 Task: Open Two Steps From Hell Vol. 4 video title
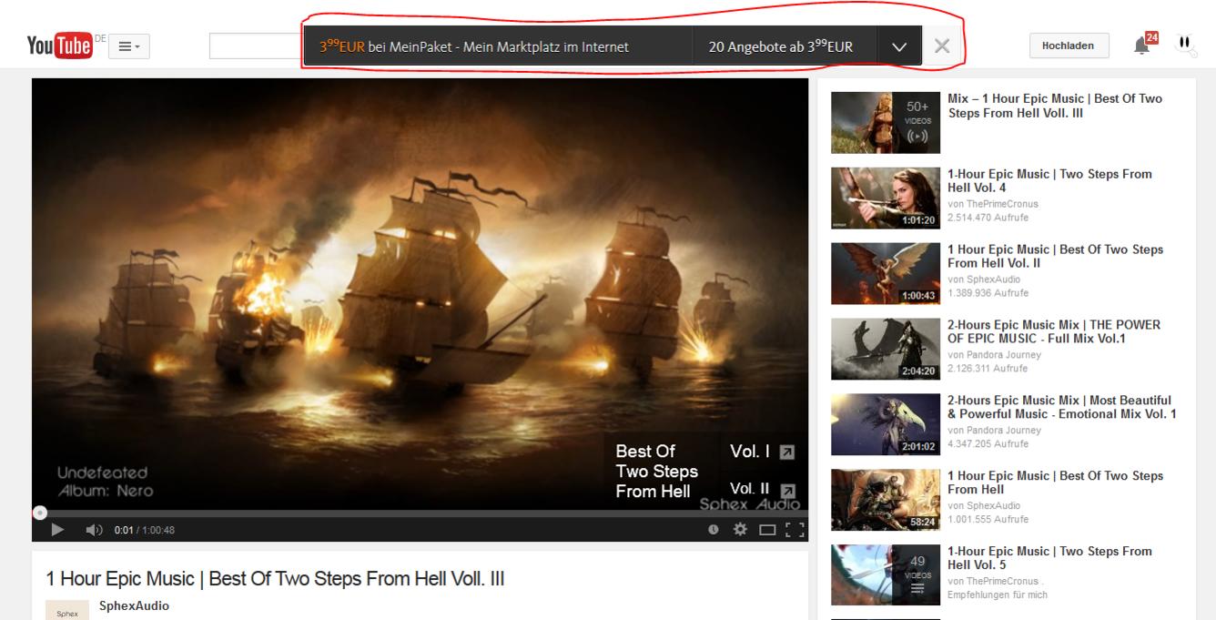click(1049, 180)
